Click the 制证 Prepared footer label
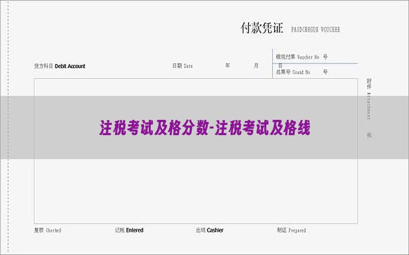 pos(291,230)
